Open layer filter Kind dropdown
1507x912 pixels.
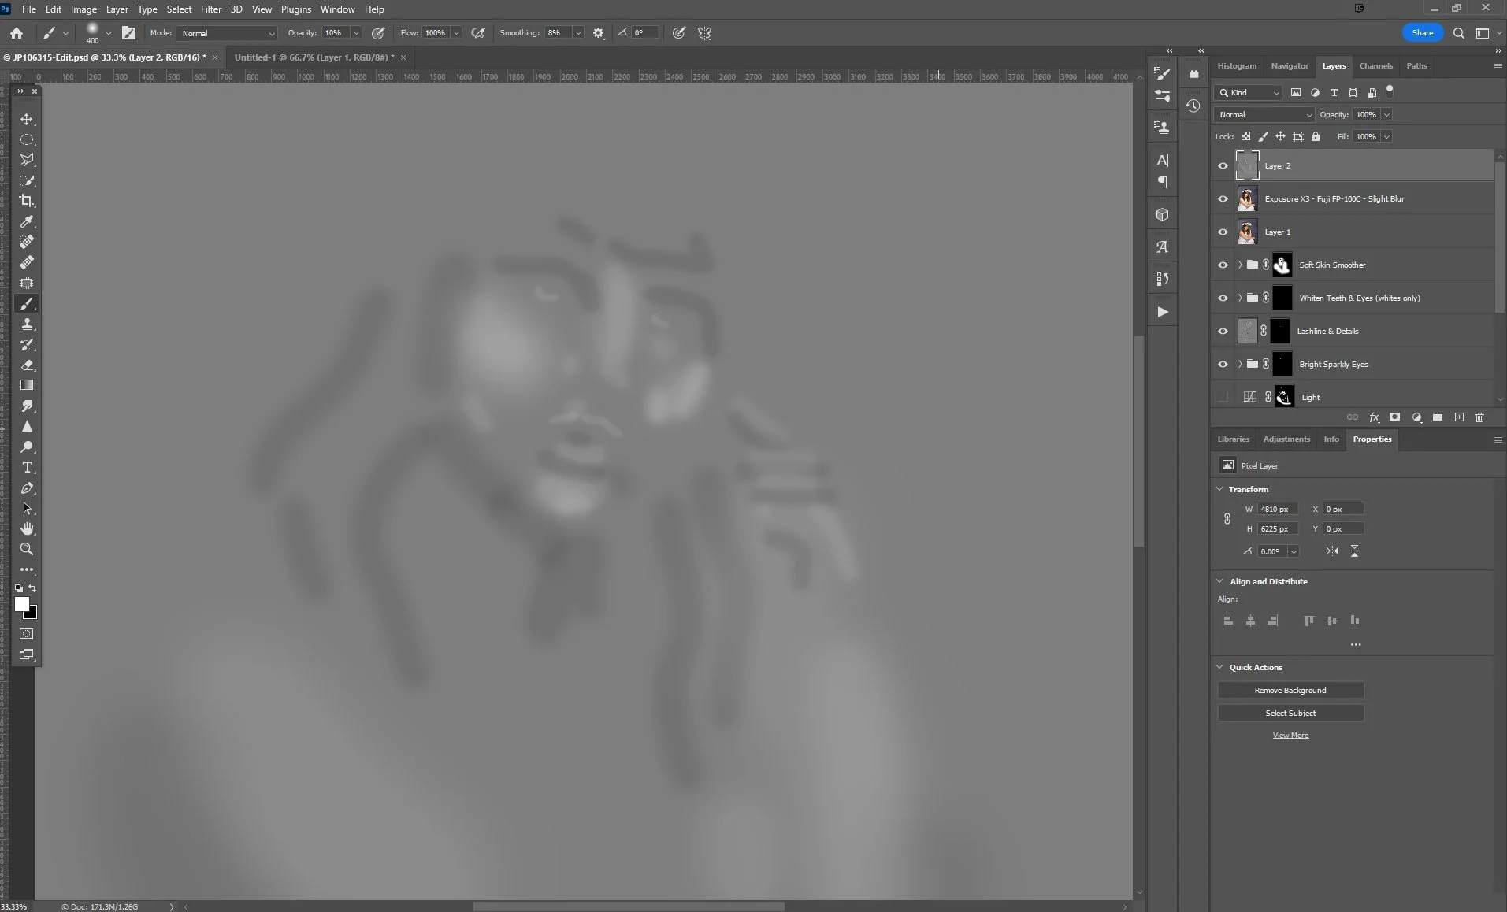[1249, 93]
